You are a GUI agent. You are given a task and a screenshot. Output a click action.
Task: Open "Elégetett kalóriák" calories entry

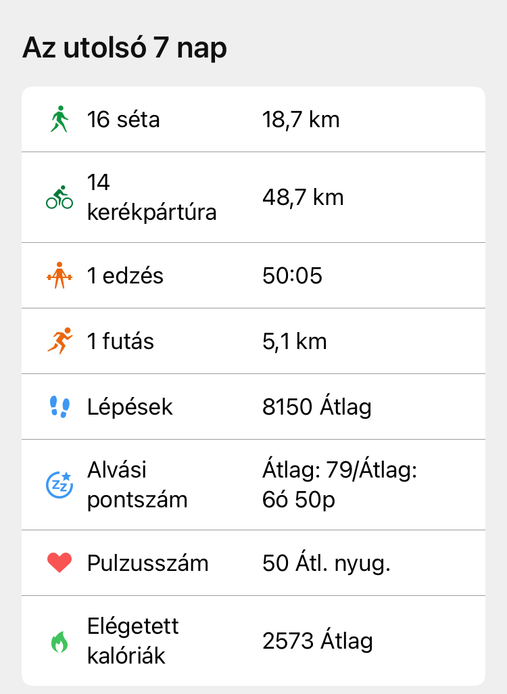click(x=133, y=641)
